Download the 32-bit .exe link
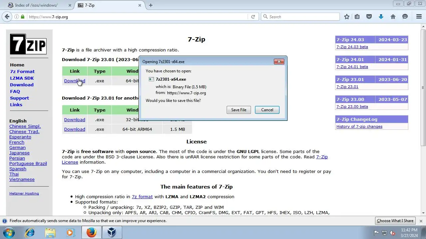This screenshot has width=426, height=239. [75, 119]
